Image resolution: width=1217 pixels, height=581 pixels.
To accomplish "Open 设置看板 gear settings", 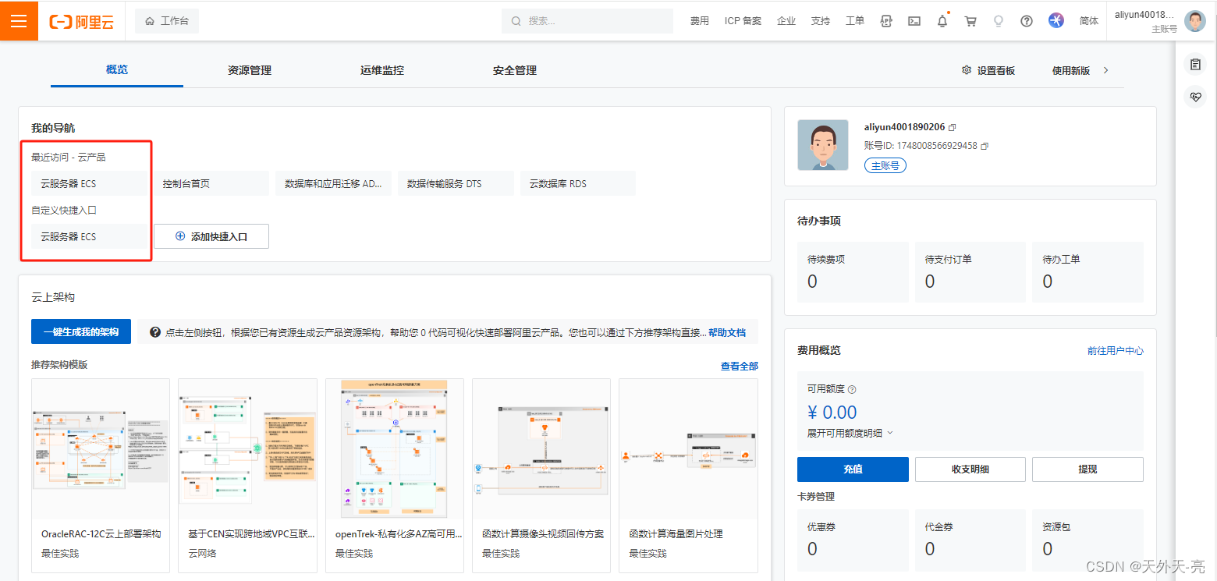I will [x=988, y=70].
